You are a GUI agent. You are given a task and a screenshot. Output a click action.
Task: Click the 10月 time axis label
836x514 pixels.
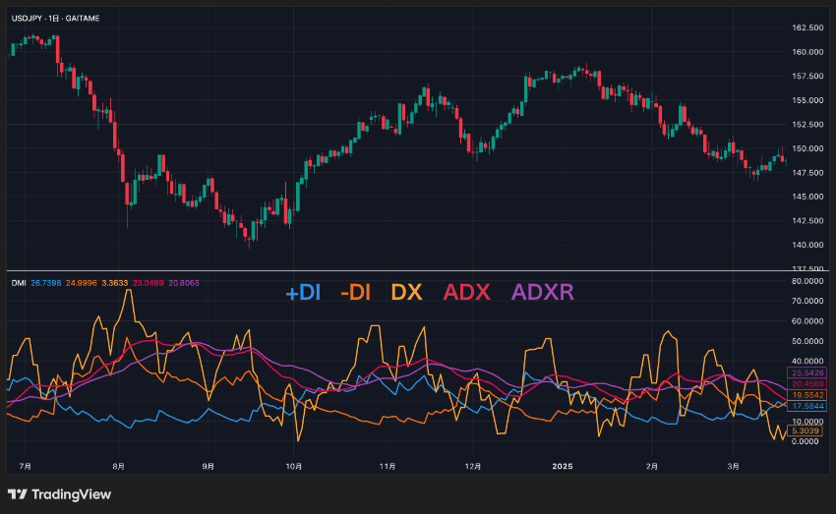pyautogui.click(x=294, y=467)
